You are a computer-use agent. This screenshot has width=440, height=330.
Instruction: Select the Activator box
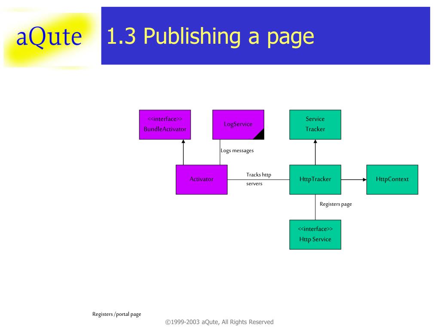click(202, 180)
